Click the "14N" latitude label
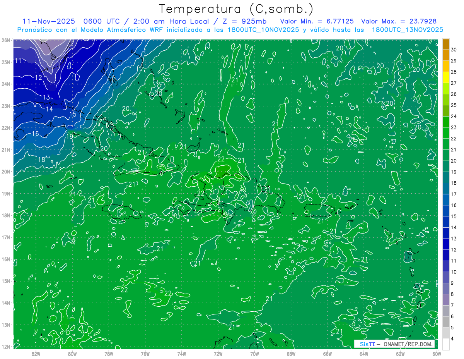 6,302
